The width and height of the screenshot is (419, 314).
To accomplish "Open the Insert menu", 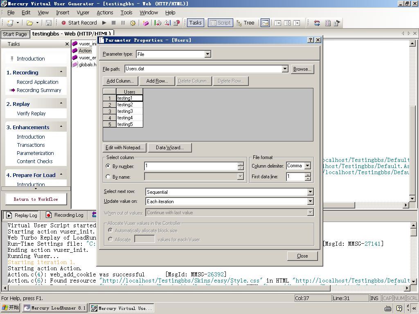I will 63,13.
